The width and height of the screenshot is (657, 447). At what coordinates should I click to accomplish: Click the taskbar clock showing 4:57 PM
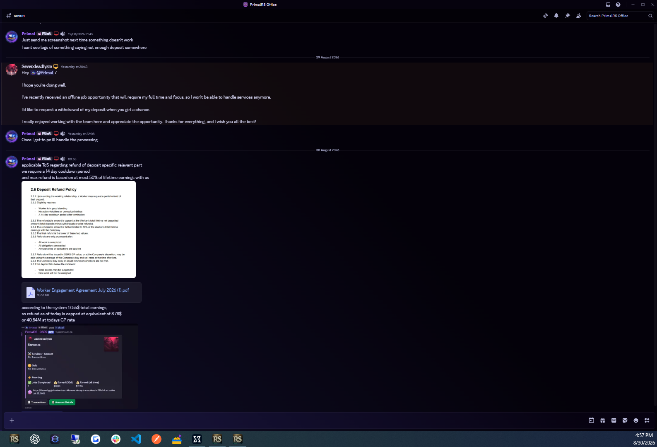[644, 435]
